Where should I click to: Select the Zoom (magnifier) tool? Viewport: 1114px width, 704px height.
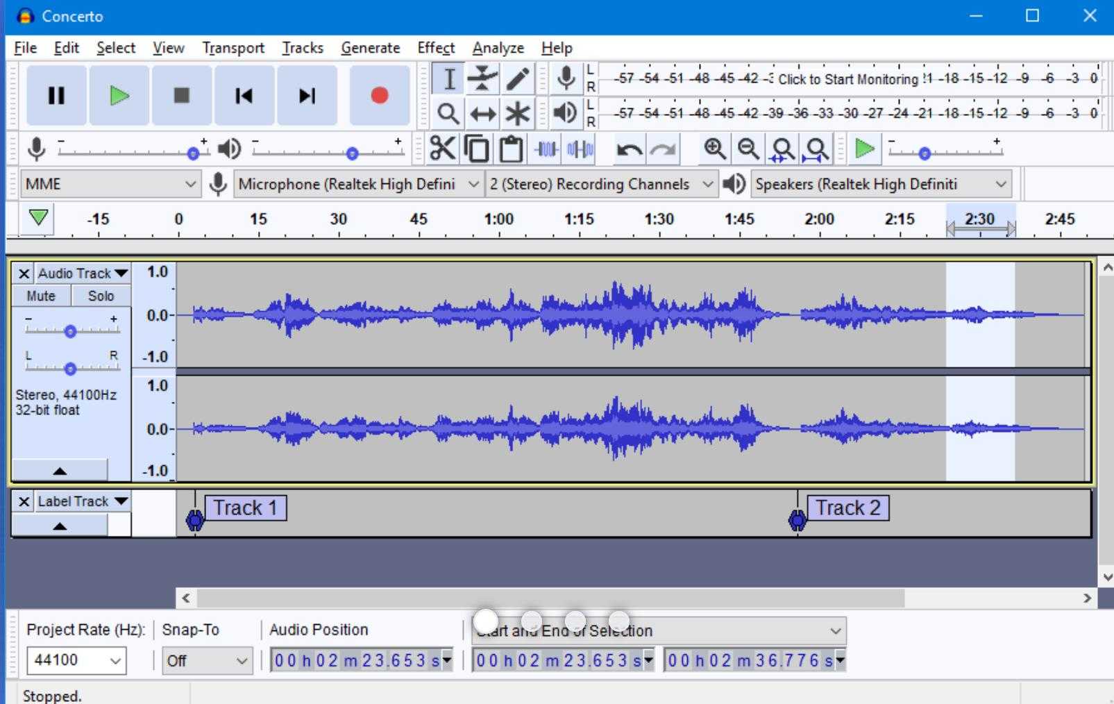[x=449, y=112]
